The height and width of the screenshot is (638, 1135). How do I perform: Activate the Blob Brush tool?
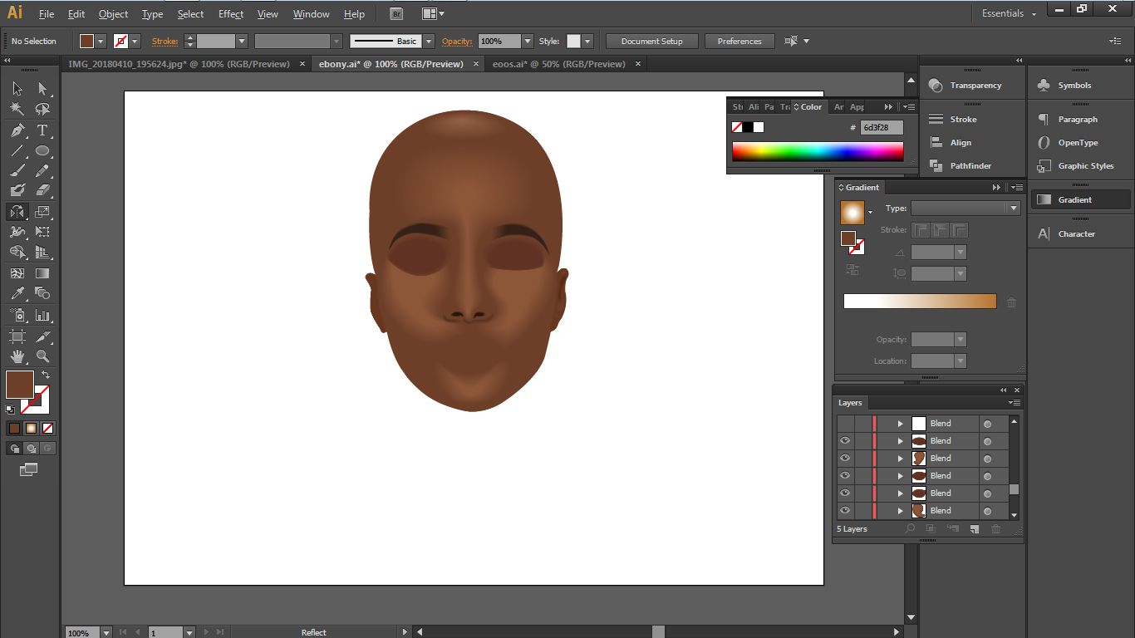coord(17,191)
